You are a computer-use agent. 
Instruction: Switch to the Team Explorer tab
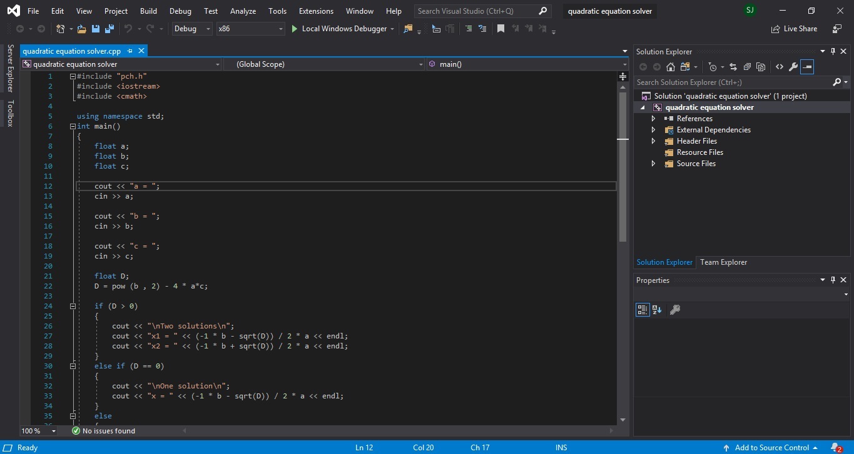pyautogui.click(x=723, y=262)
